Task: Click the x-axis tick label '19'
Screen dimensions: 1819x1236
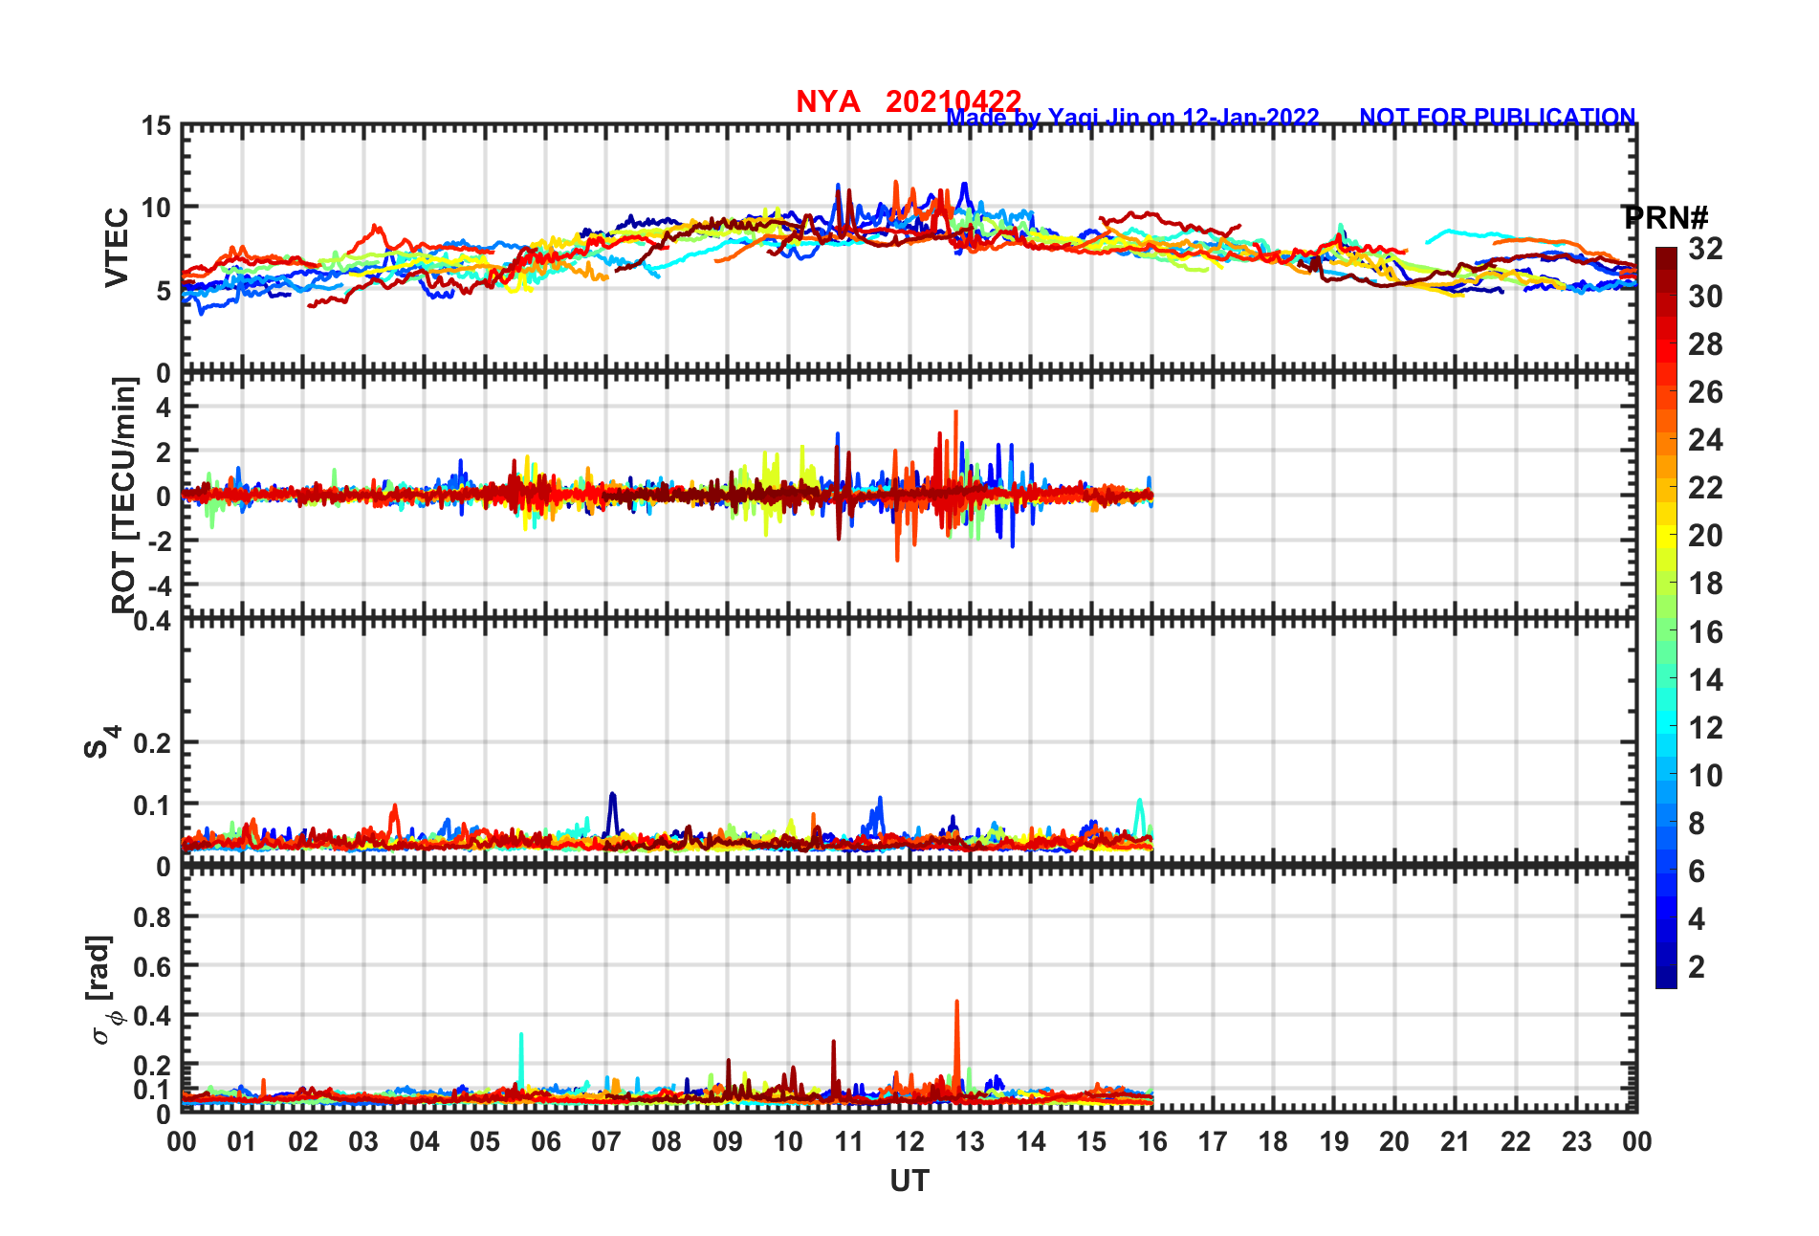Action: click(1334, 1141)
